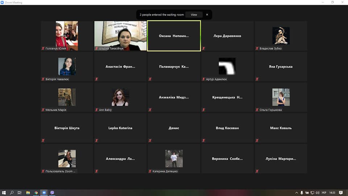Select the Лера Деревянко participant tile
348x196 pixels.
[227, 36]
